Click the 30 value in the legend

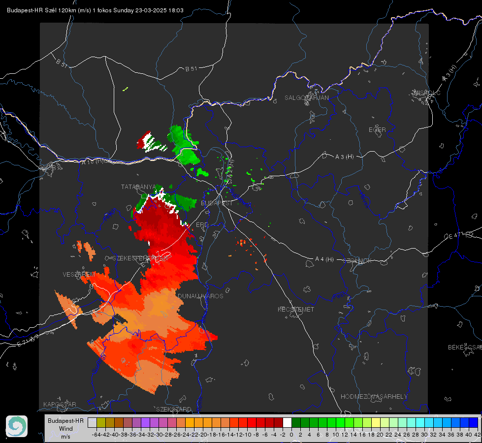coord(424,435)
